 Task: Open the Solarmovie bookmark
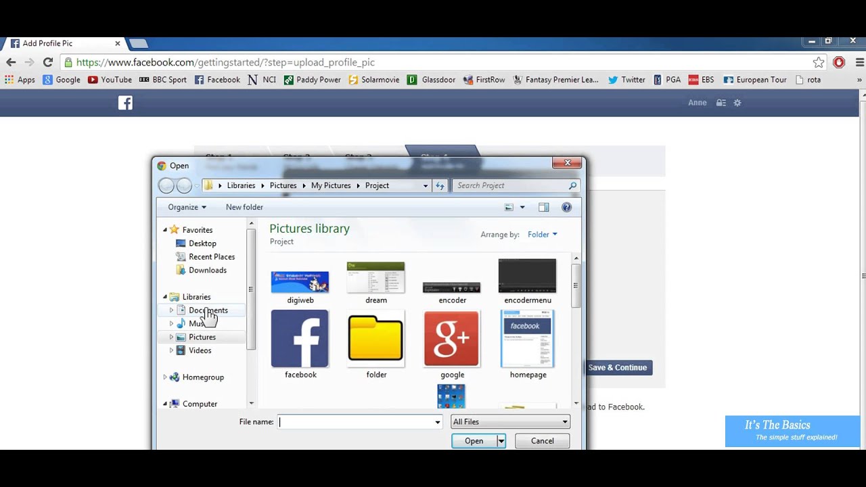pos(373,80)
